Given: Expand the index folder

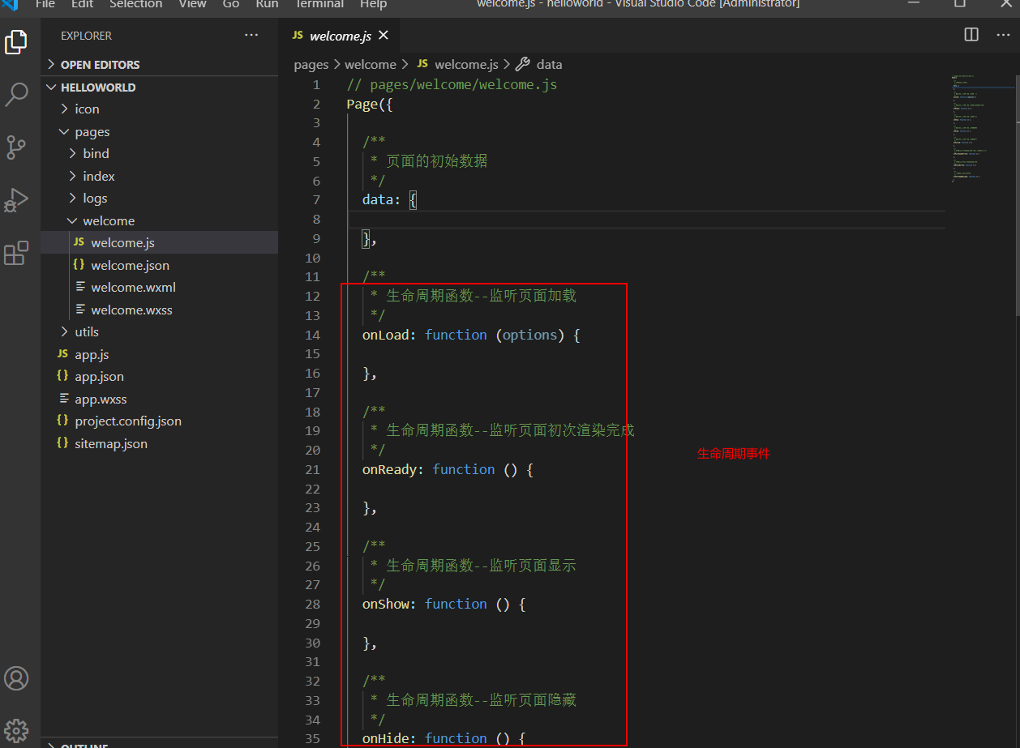Looking at the screenshot, I should [159, 176].
